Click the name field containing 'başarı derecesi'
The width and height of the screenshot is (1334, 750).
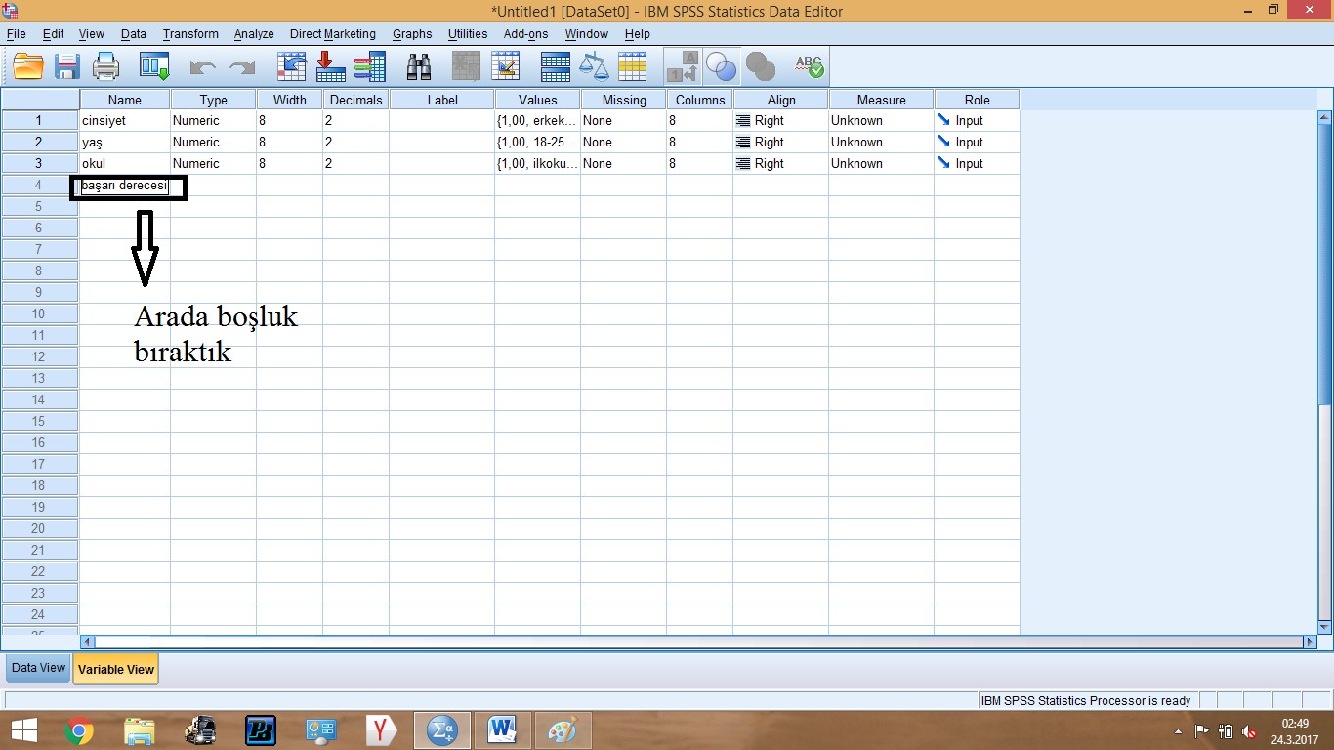127,186
